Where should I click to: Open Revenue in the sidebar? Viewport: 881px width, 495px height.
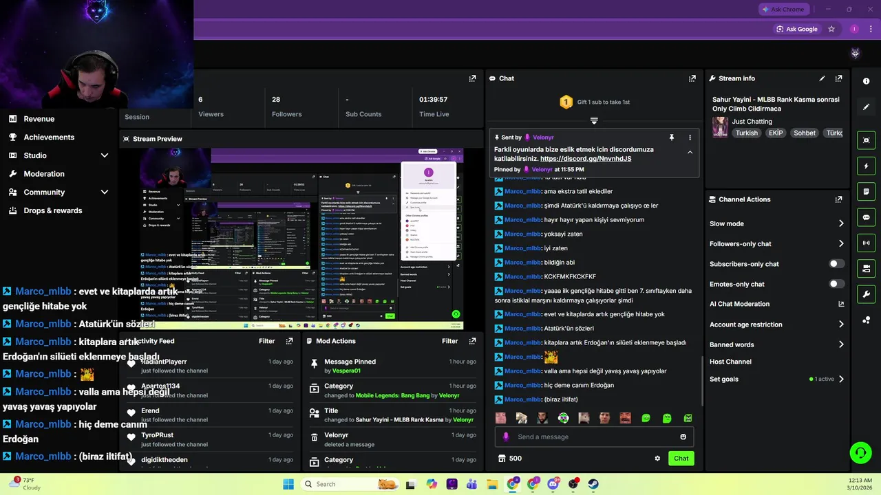[39, 119]
